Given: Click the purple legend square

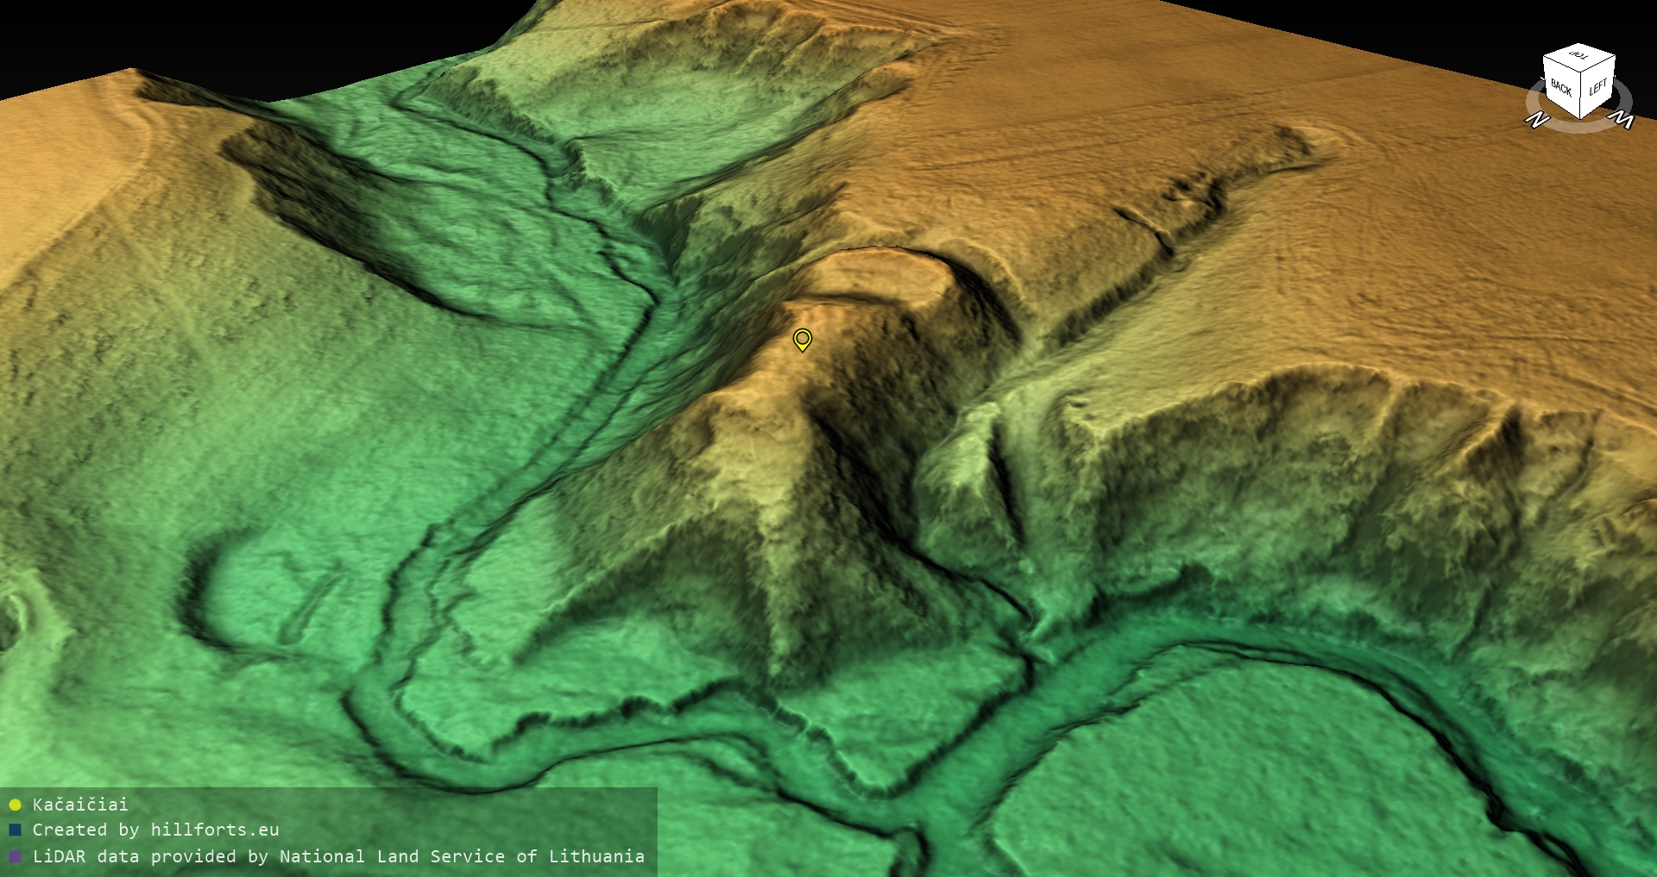Looking at the screenshot, I should point(15,857).
